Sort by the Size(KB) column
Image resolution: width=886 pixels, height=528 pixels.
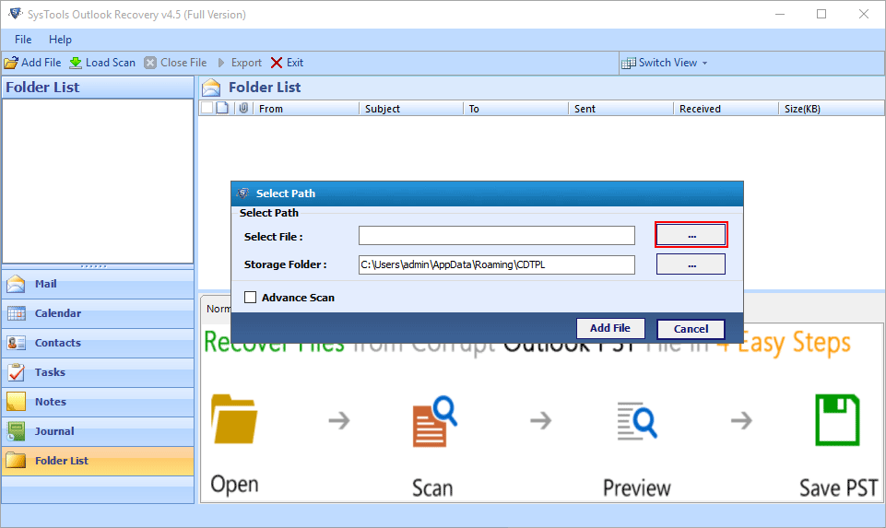(832, 109)
